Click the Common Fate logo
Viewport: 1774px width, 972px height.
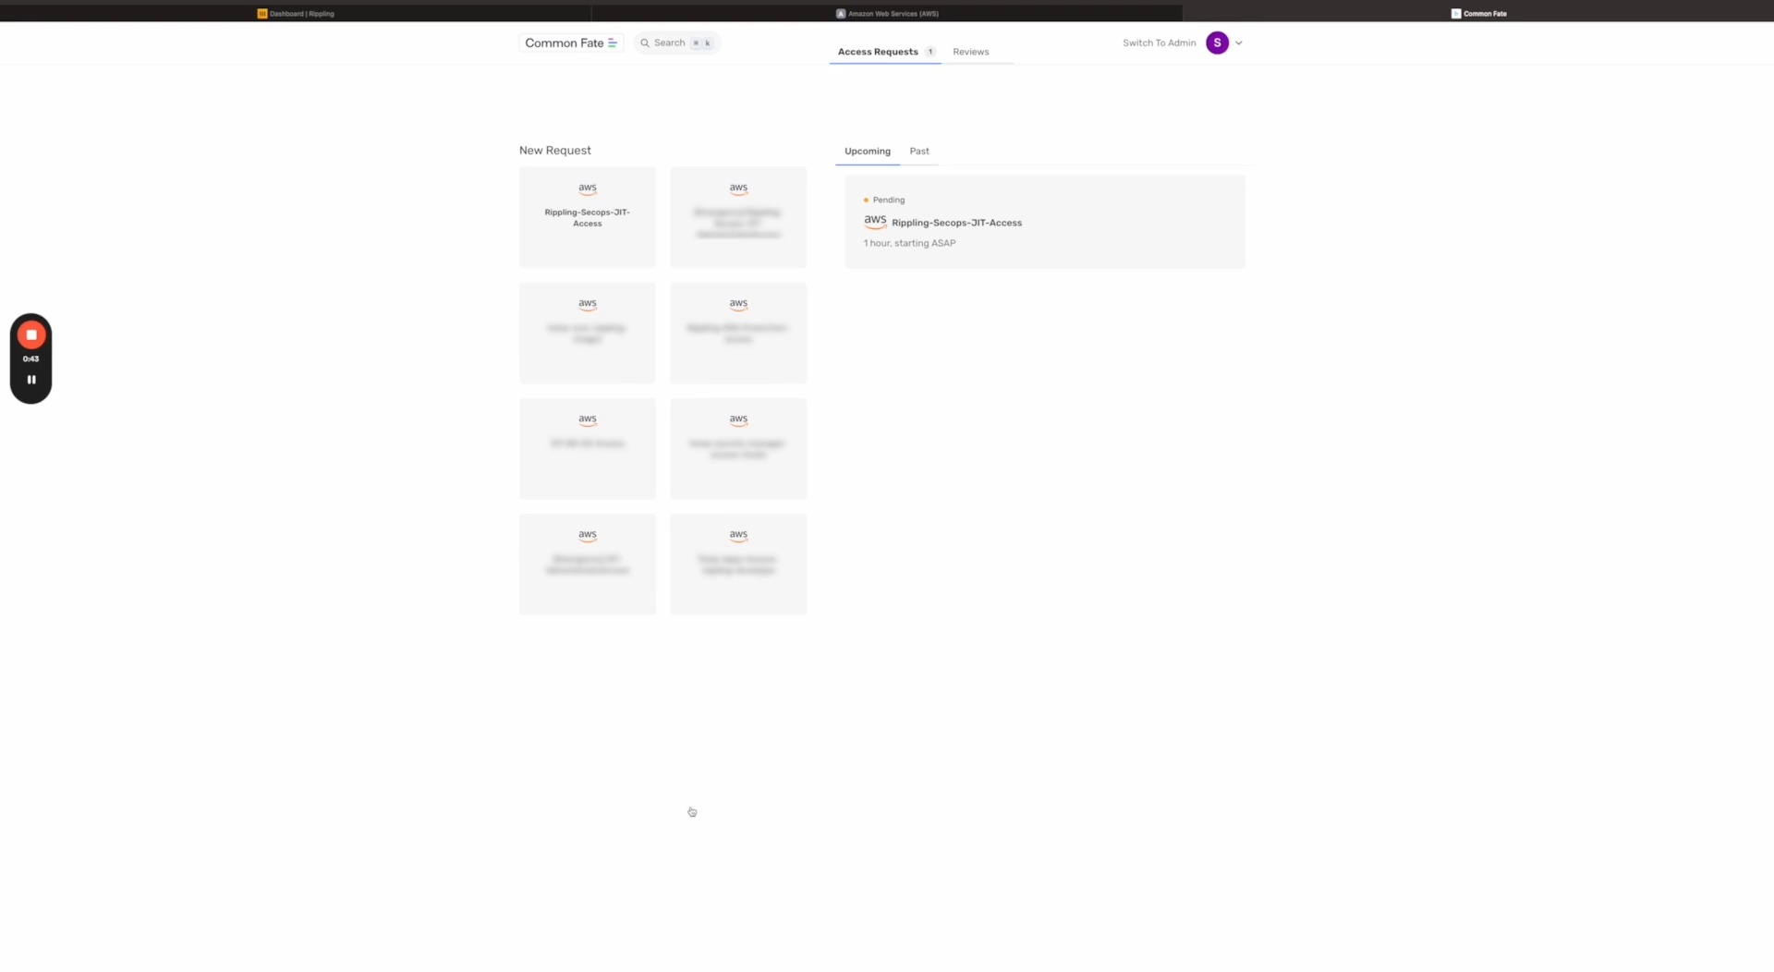pyautogui.click(x=571, y=43)
